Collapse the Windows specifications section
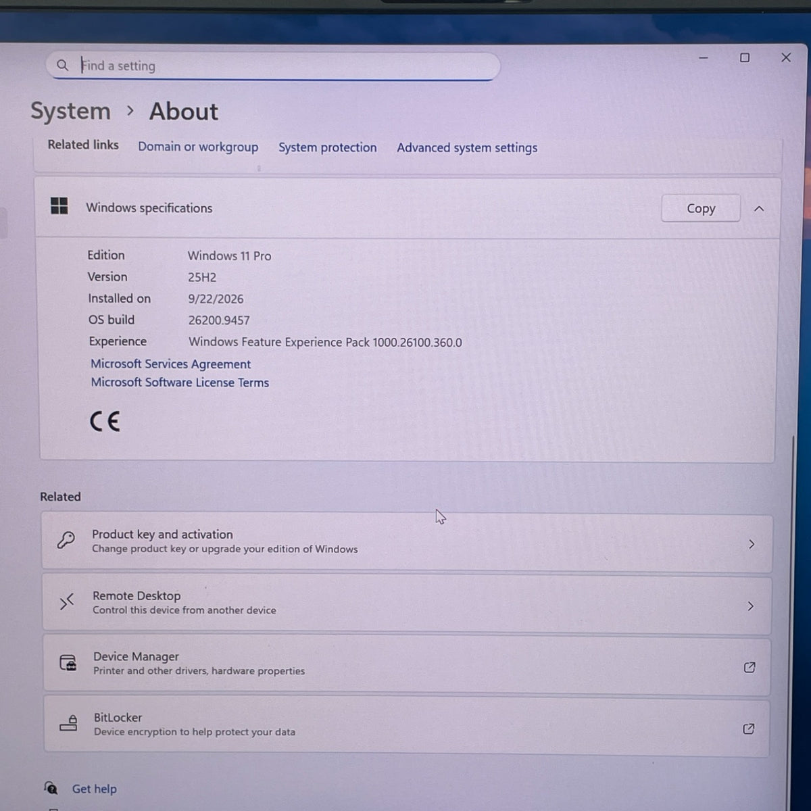The image size is (811, 811). pyautogui.click(x=759, y=209)
